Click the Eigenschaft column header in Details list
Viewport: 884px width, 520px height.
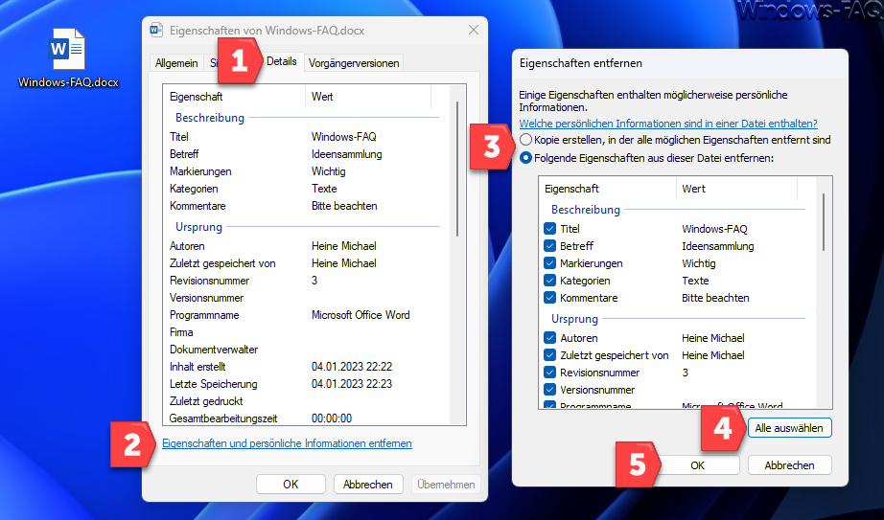point(234,97)
